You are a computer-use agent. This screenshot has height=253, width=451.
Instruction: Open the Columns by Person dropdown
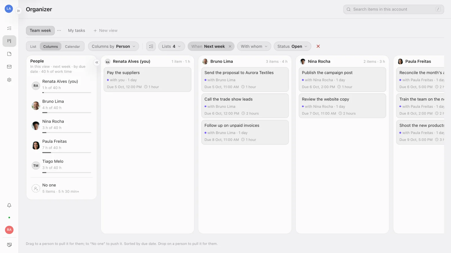114,46
